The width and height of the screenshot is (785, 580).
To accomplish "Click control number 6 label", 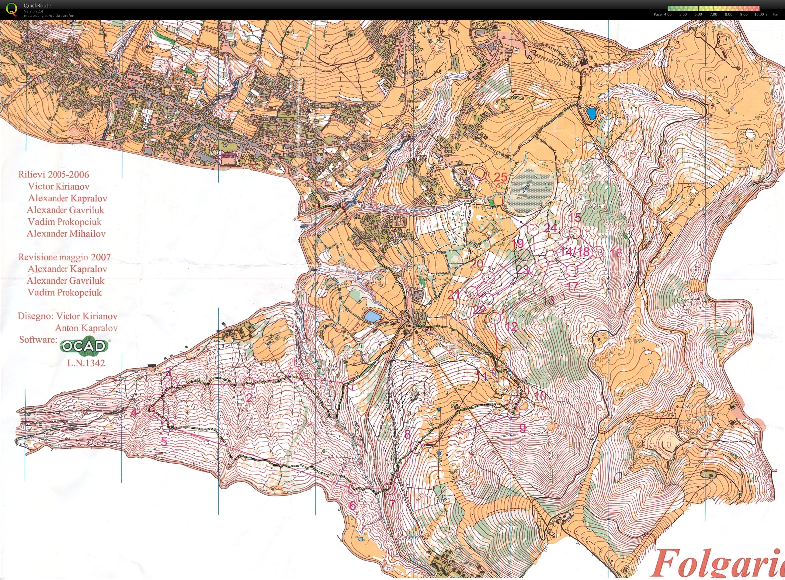I will click(353, 506).
